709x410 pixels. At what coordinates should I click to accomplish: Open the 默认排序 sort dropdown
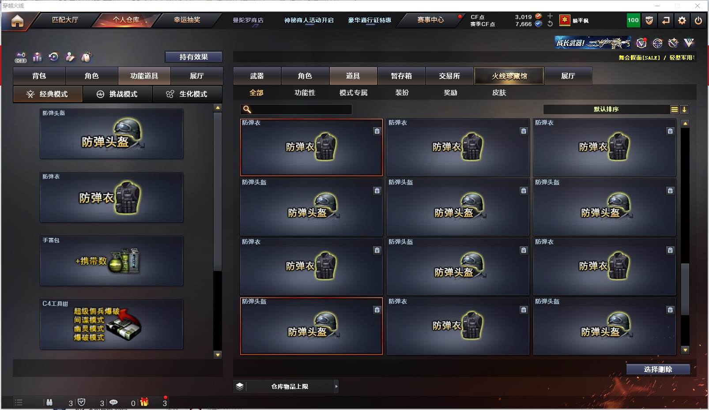tap(607, 109)
